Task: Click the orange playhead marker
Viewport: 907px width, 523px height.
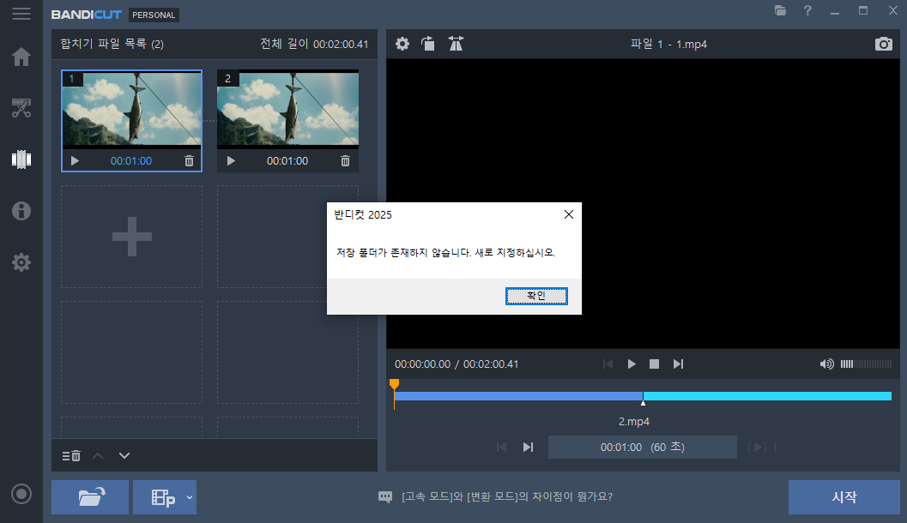Action: coord(394,385)
